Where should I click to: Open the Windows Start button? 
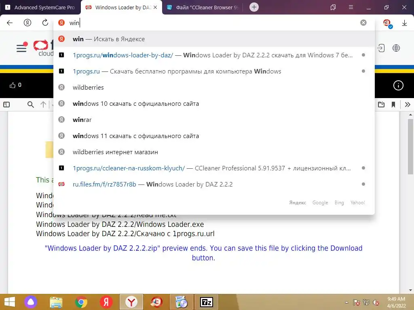[10, 302]
